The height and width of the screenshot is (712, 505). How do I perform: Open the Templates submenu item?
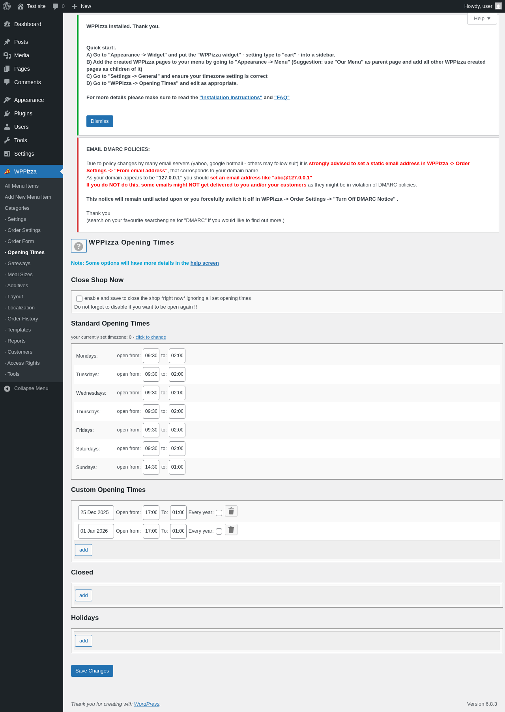pos(18,330)
